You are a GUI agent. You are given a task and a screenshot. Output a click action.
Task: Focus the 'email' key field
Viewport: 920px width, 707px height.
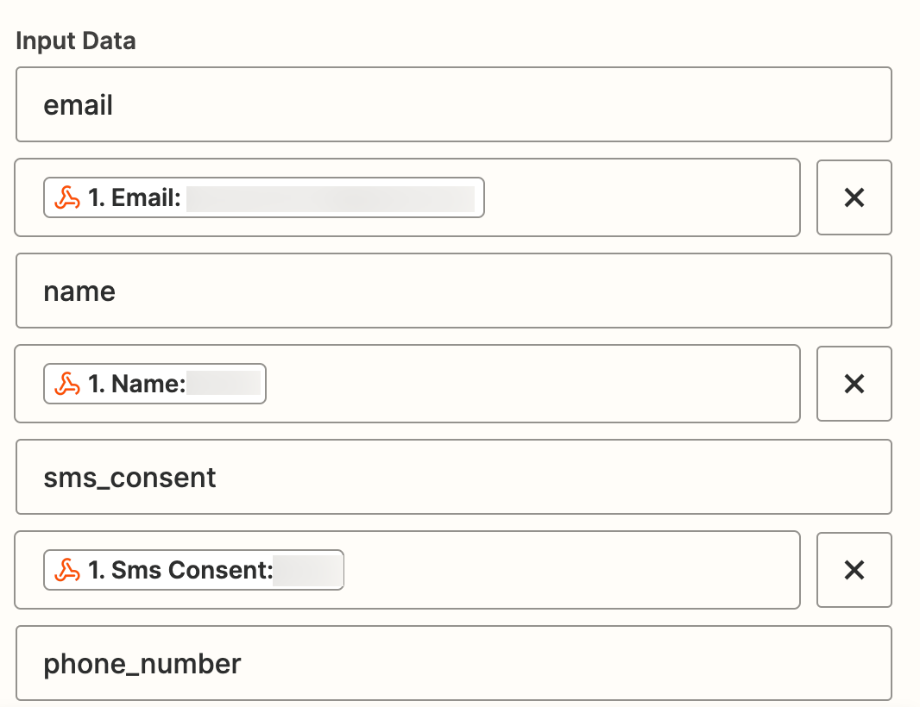pyautogui.click(x=453, y=105)
